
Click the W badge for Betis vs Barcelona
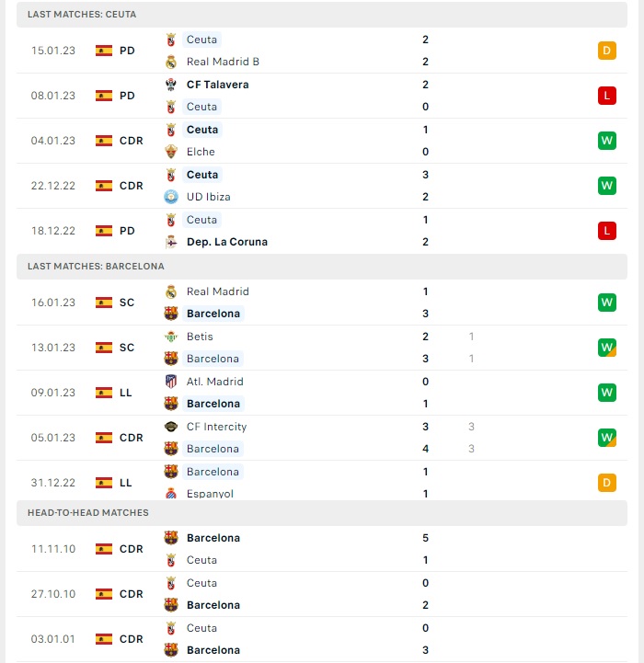pos(607,348)
